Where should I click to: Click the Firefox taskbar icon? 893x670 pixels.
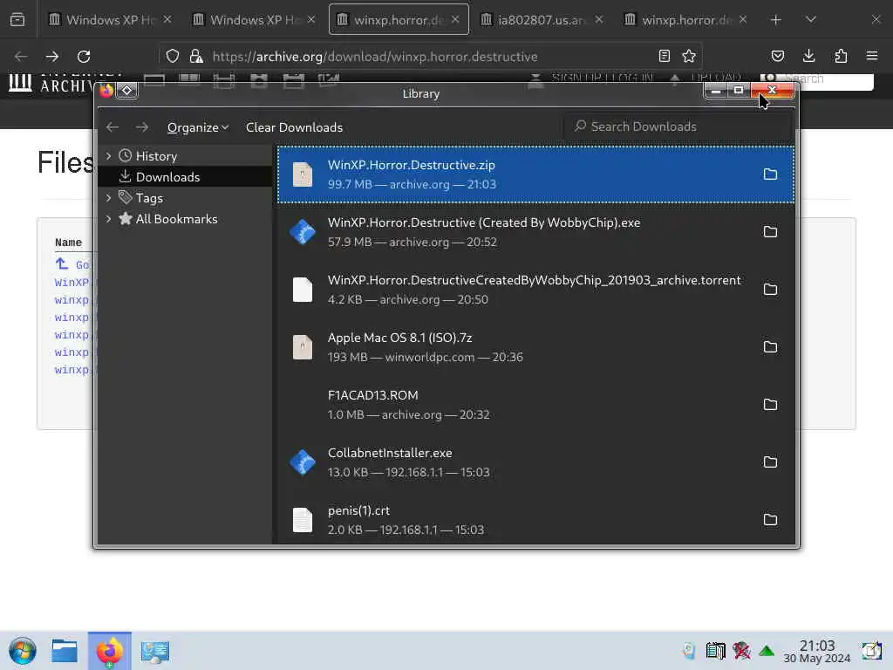109,651
